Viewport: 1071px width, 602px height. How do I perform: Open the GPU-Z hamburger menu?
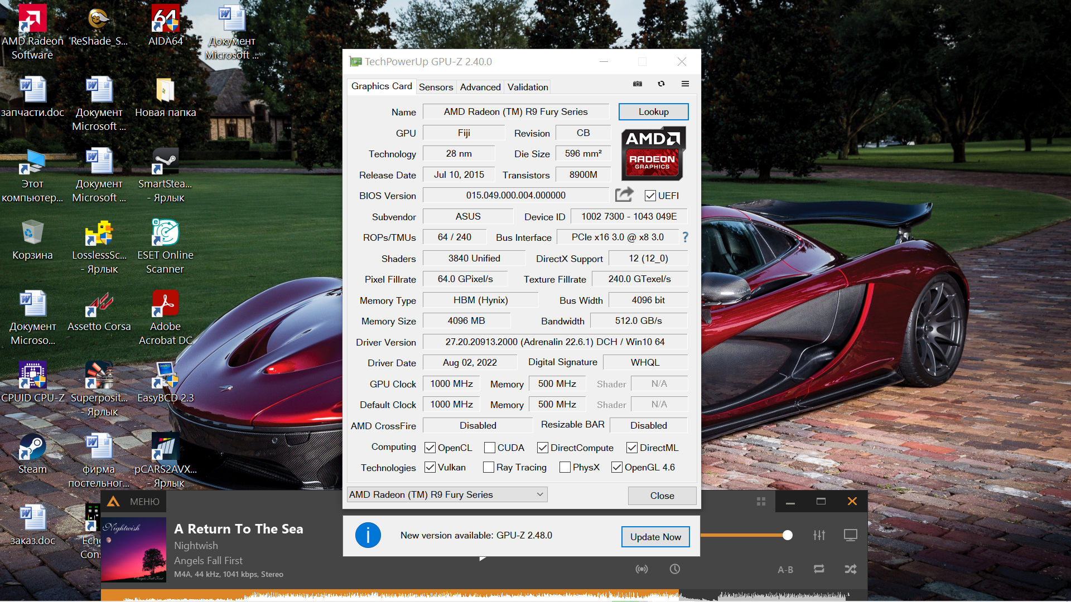[x=685, y=84]
